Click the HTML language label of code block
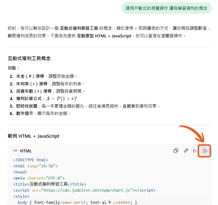The image size is (218, 205). point(26,151)
